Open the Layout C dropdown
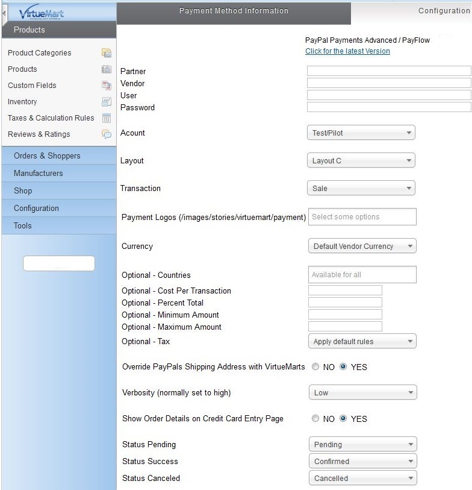Image resolution: width=472 pixels, height=490 pixels. (x=361, y=160)
